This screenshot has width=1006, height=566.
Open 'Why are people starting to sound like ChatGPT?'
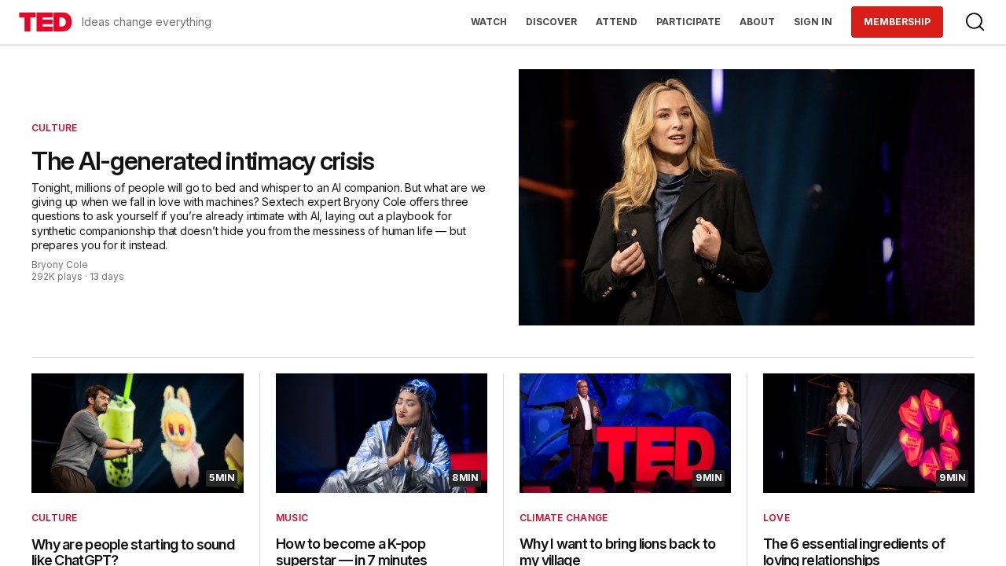134,552
